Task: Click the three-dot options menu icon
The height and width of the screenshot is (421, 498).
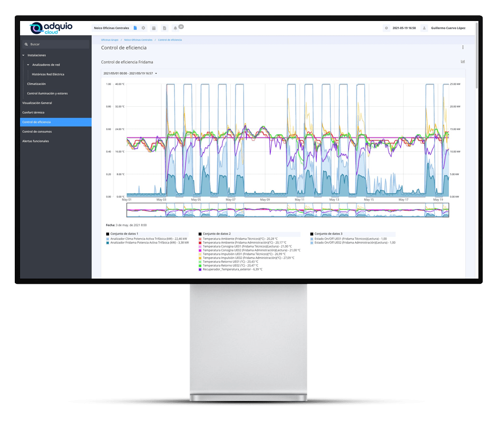Action: (463, 48)
